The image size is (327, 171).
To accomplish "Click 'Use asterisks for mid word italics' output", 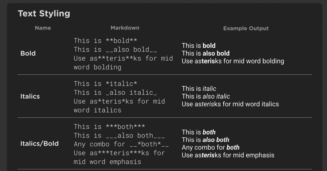I will (230, 104).
